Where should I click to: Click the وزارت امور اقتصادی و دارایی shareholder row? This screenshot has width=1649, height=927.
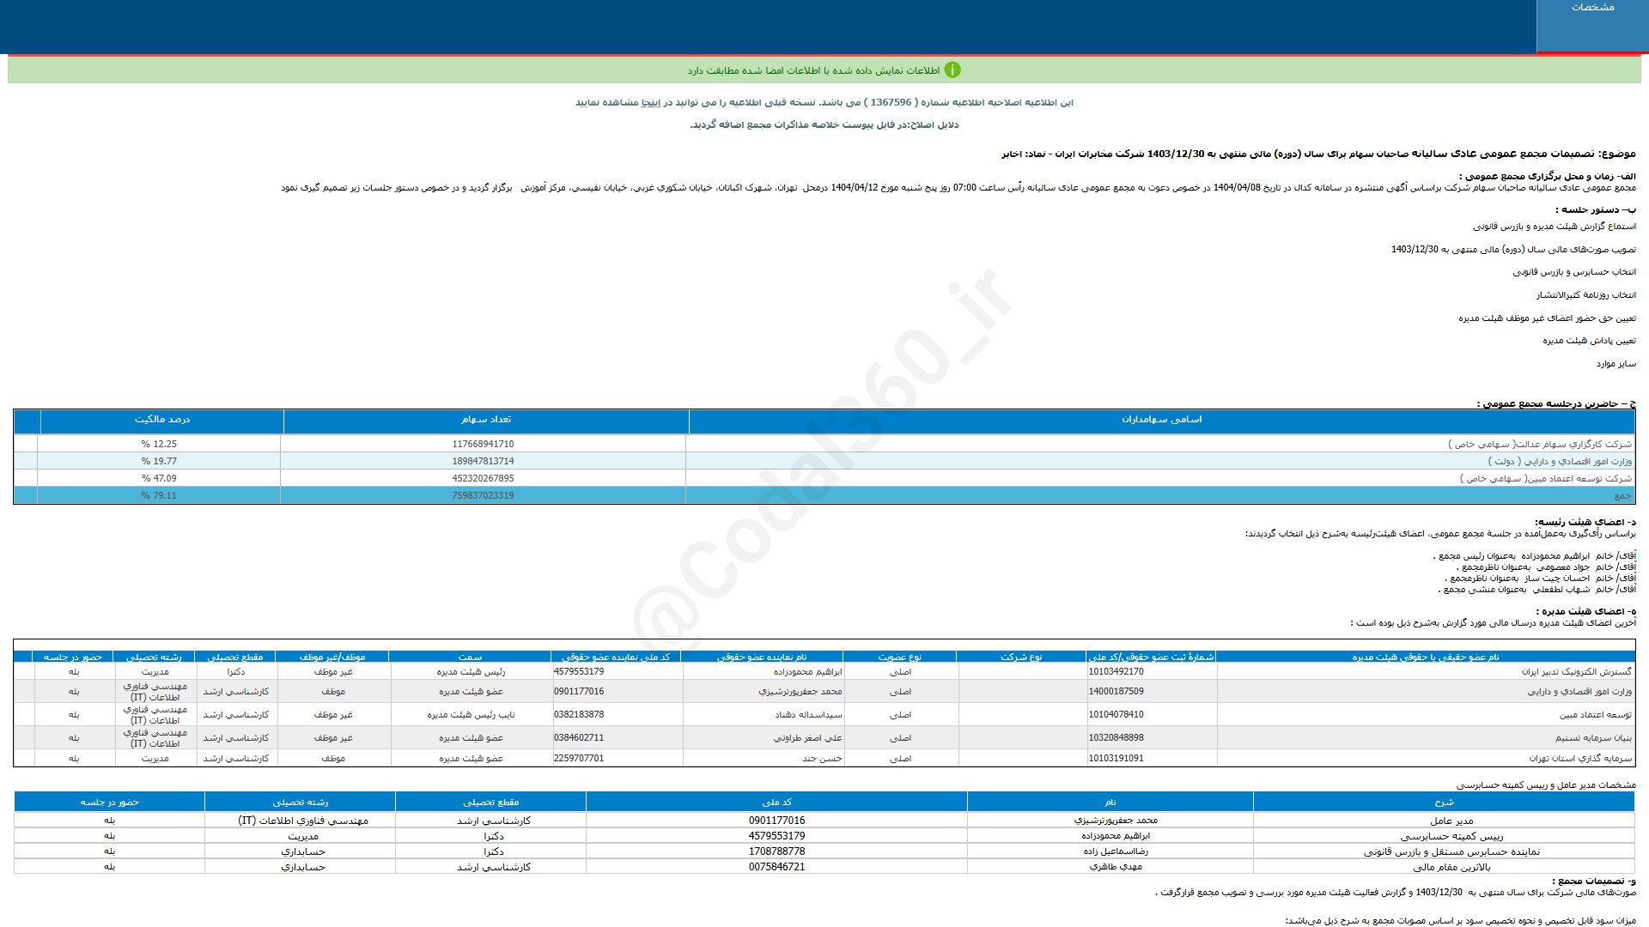[x=824, y=462]
